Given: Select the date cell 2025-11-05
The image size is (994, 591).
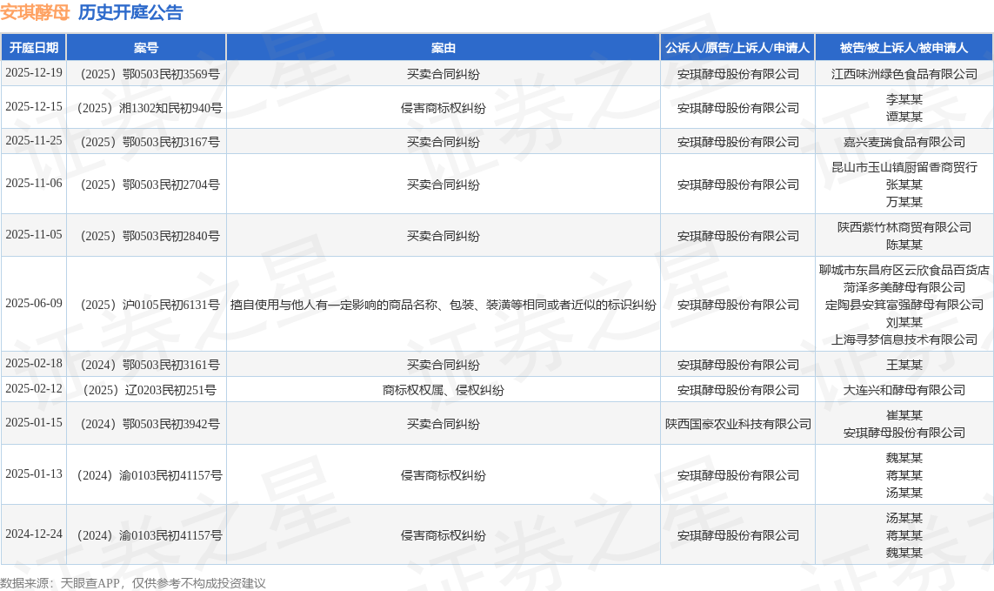Looking at the screenshot, I should click(34, 234).
